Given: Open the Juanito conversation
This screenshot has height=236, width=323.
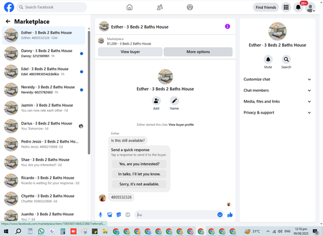Looking at the screenshot, I should (44, 215).
